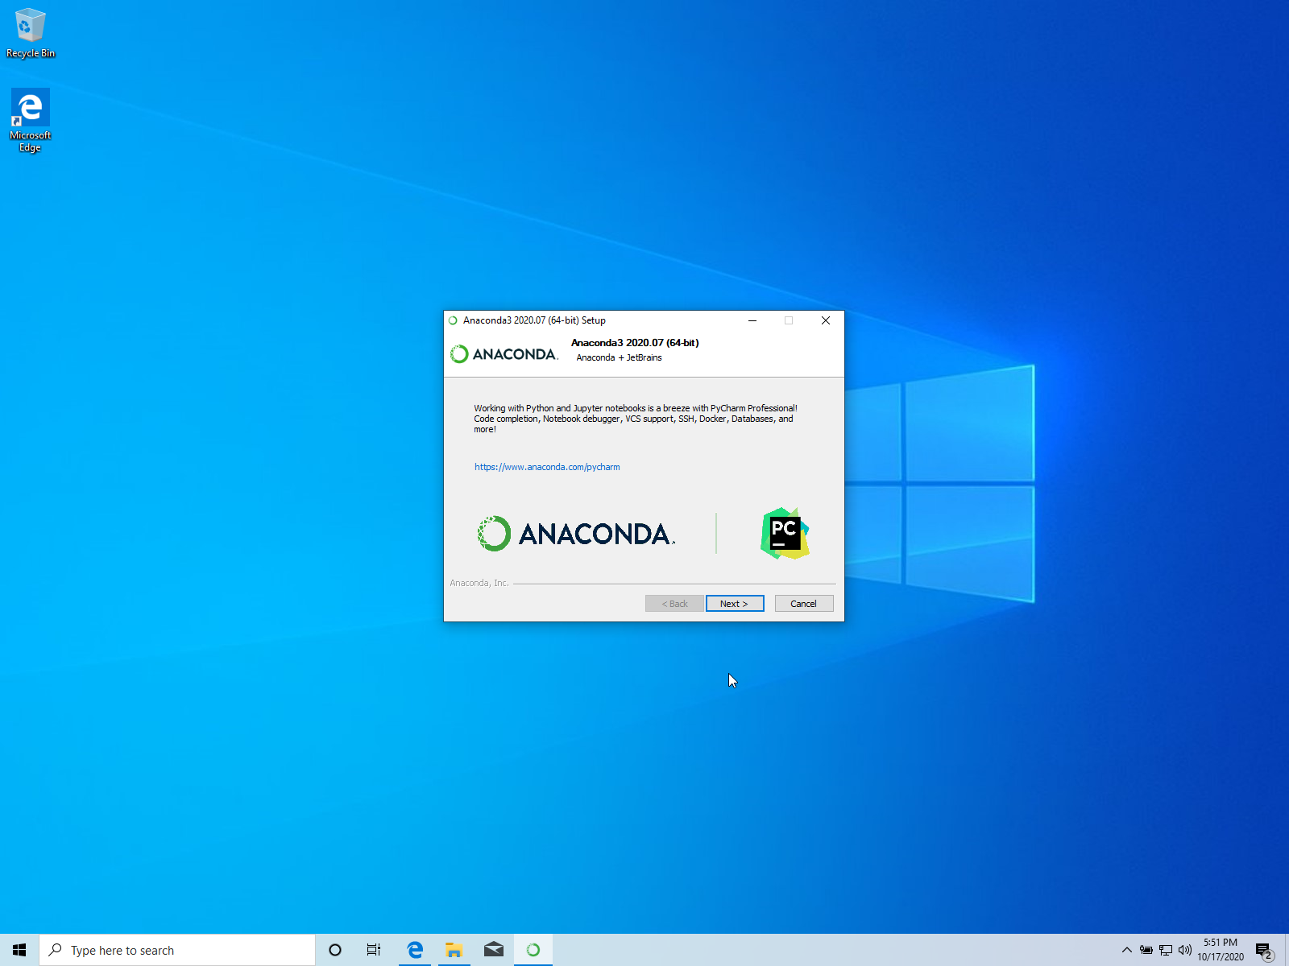Select the Anaconda installer taskbar icon
Screen dimensions: 1289x966
click(x=533, y=950)
